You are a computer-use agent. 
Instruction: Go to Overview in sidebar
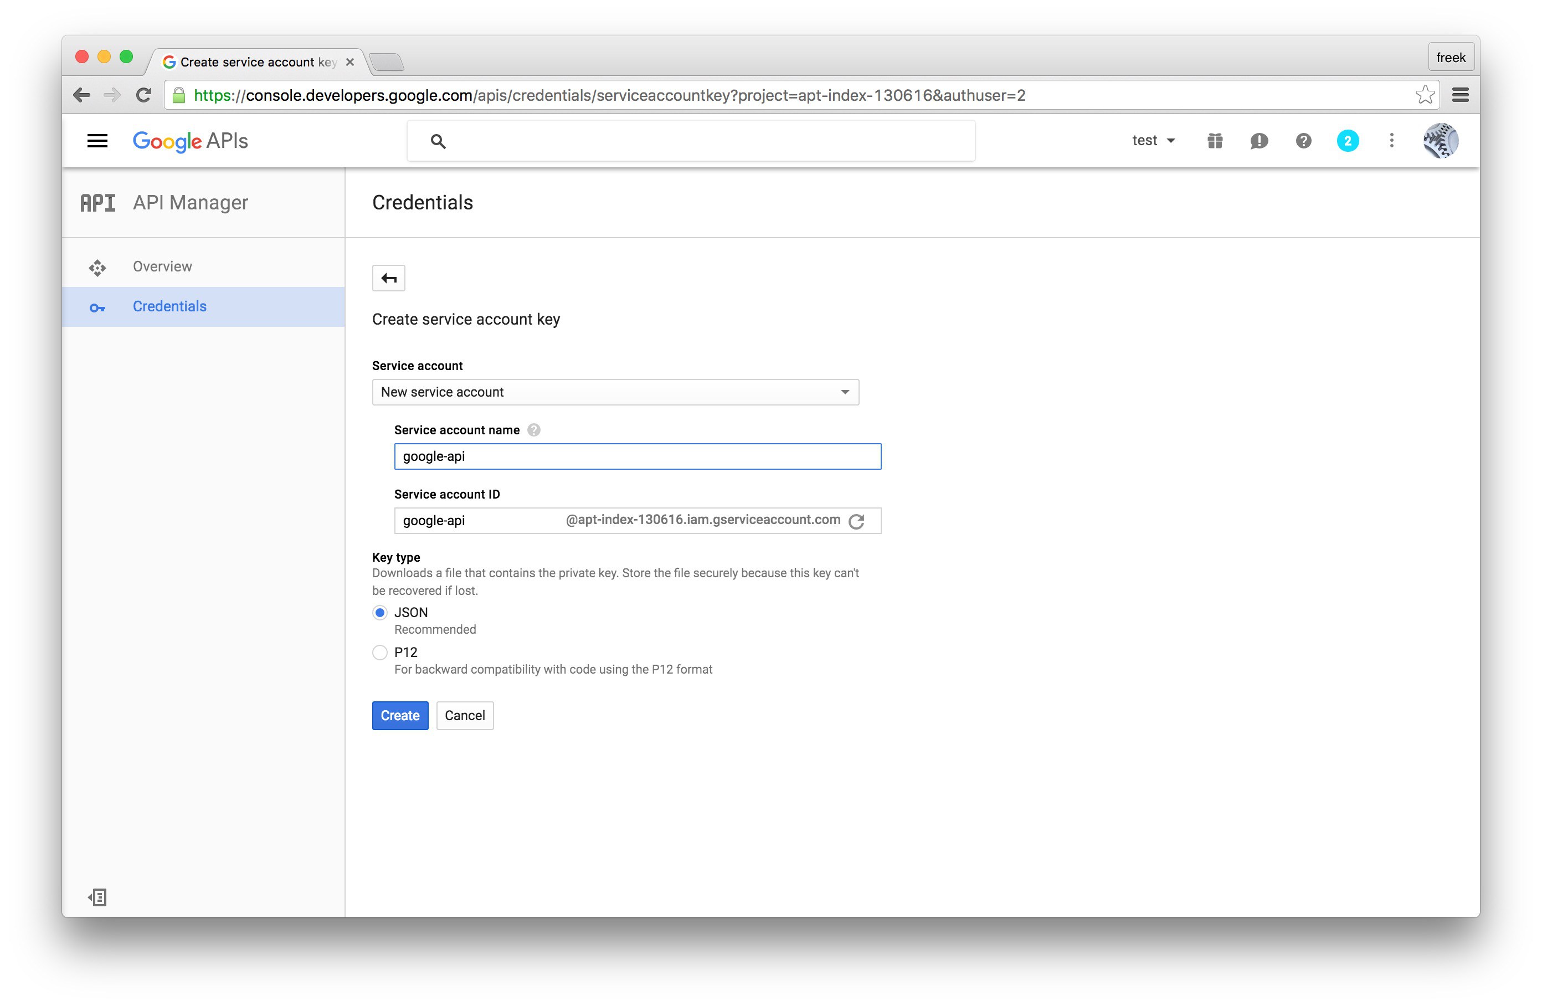click(x=162, y=266)
